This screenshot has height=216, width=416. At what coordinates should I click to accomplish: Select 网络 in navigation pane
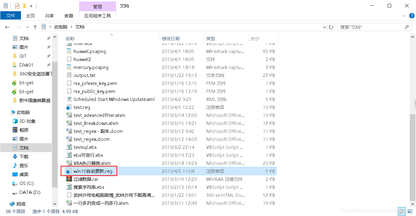21,204
